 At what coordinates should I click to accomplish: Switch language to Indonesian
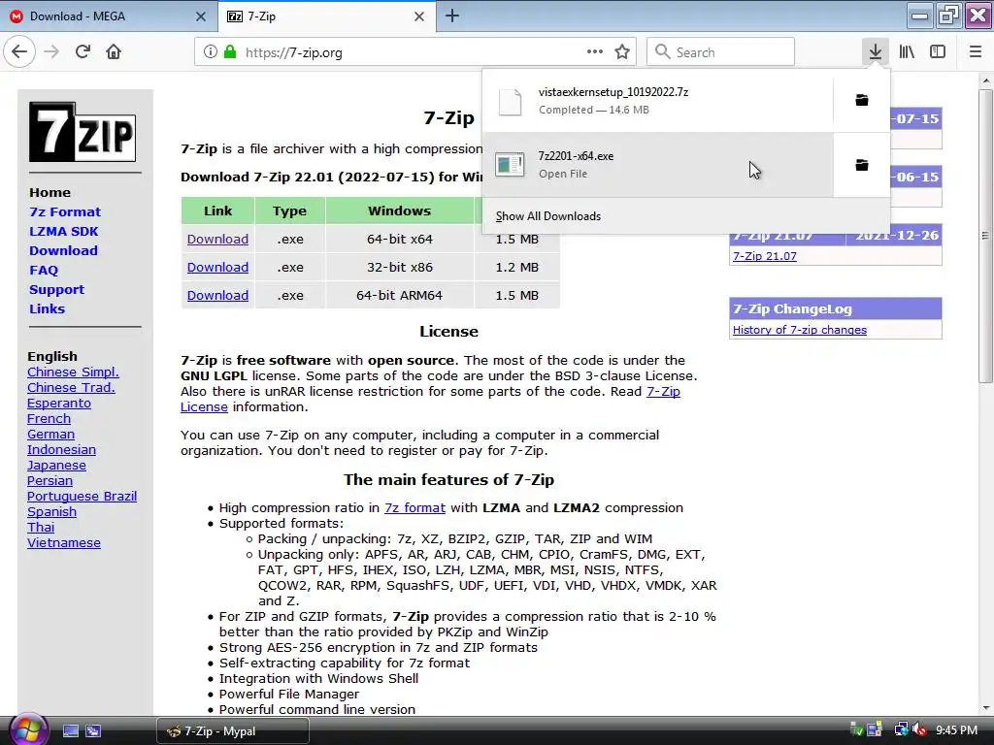point(61,449)
